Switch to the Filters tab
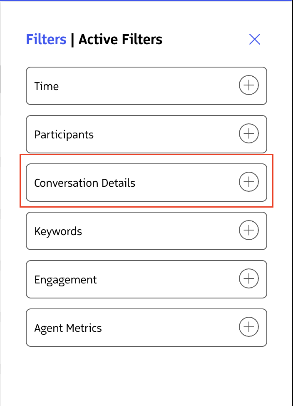The height and width of the screenshot is (406, 293). point(46,39)
